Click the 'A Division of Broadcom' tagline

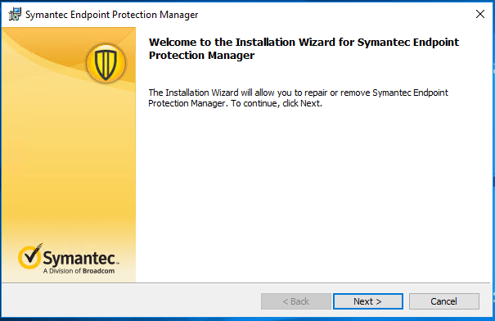tap(79, 271)
